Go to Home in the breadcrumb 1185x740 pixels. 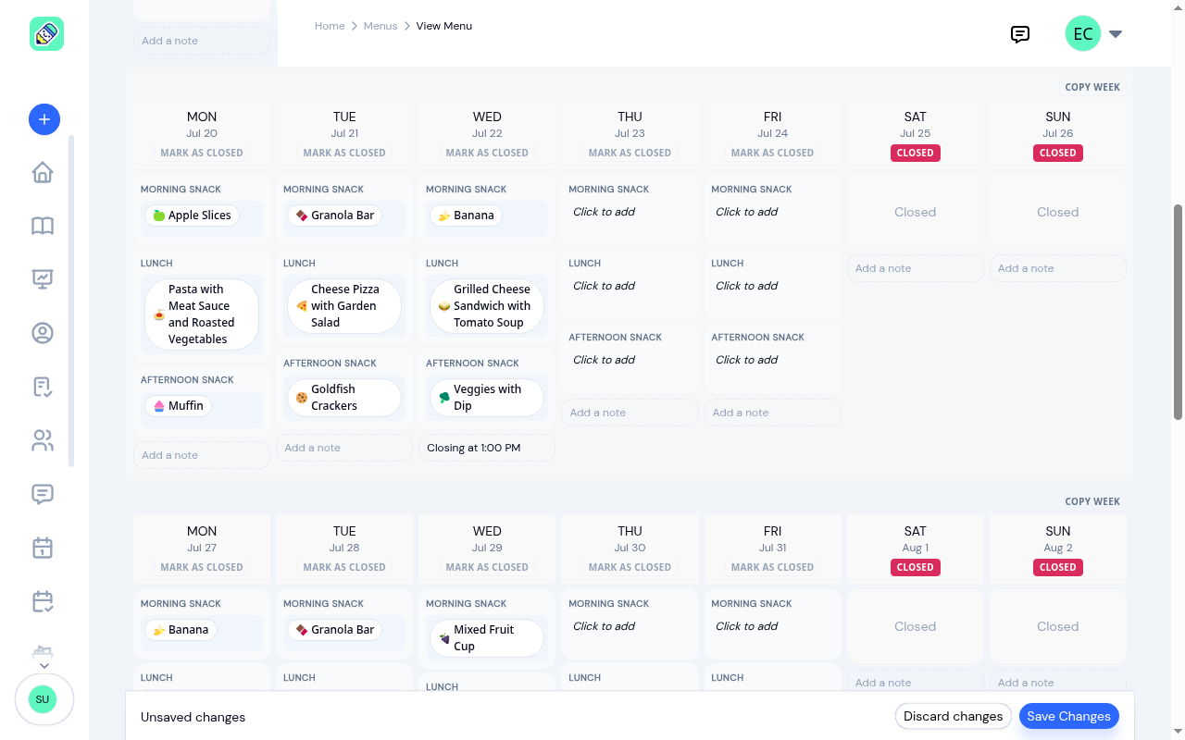tap(330, 26)
